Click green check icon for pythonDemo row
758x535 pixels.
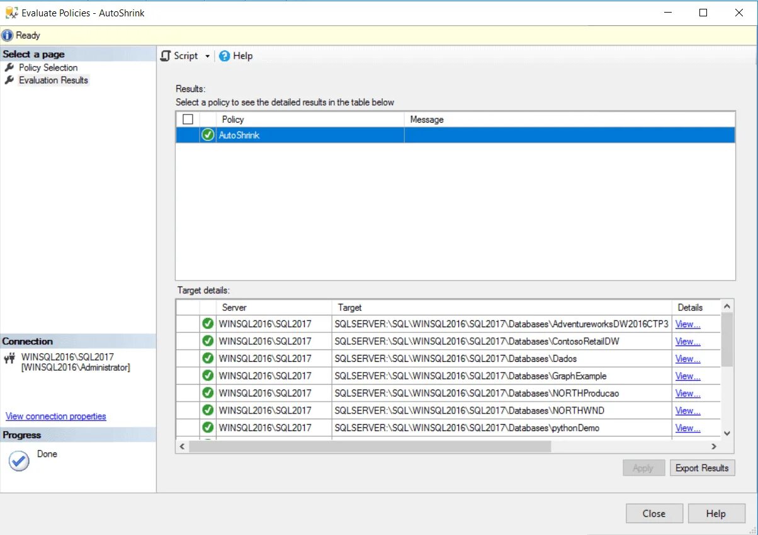208,427
